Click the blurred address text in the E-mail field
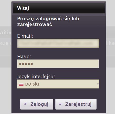The image size is (115, 114). (x=56, y=43)
